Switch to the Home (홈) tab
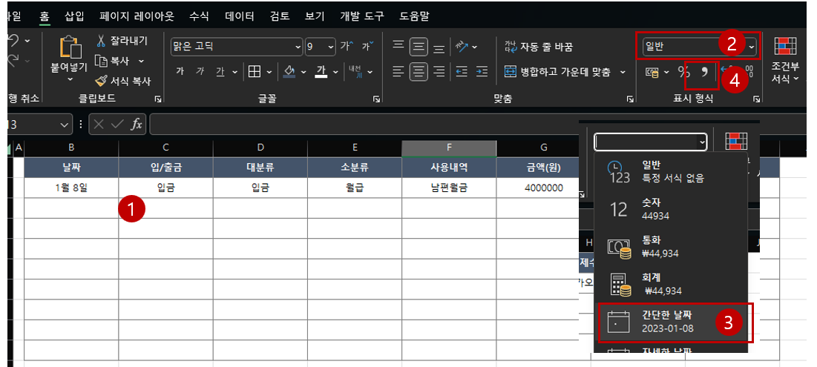 [45, 16]
